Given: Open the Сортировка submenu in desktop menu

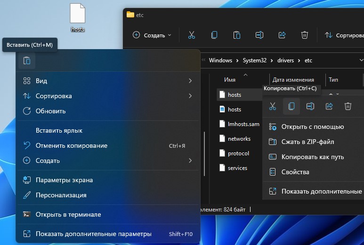Looking at the screenshot, I should (108, 96).
